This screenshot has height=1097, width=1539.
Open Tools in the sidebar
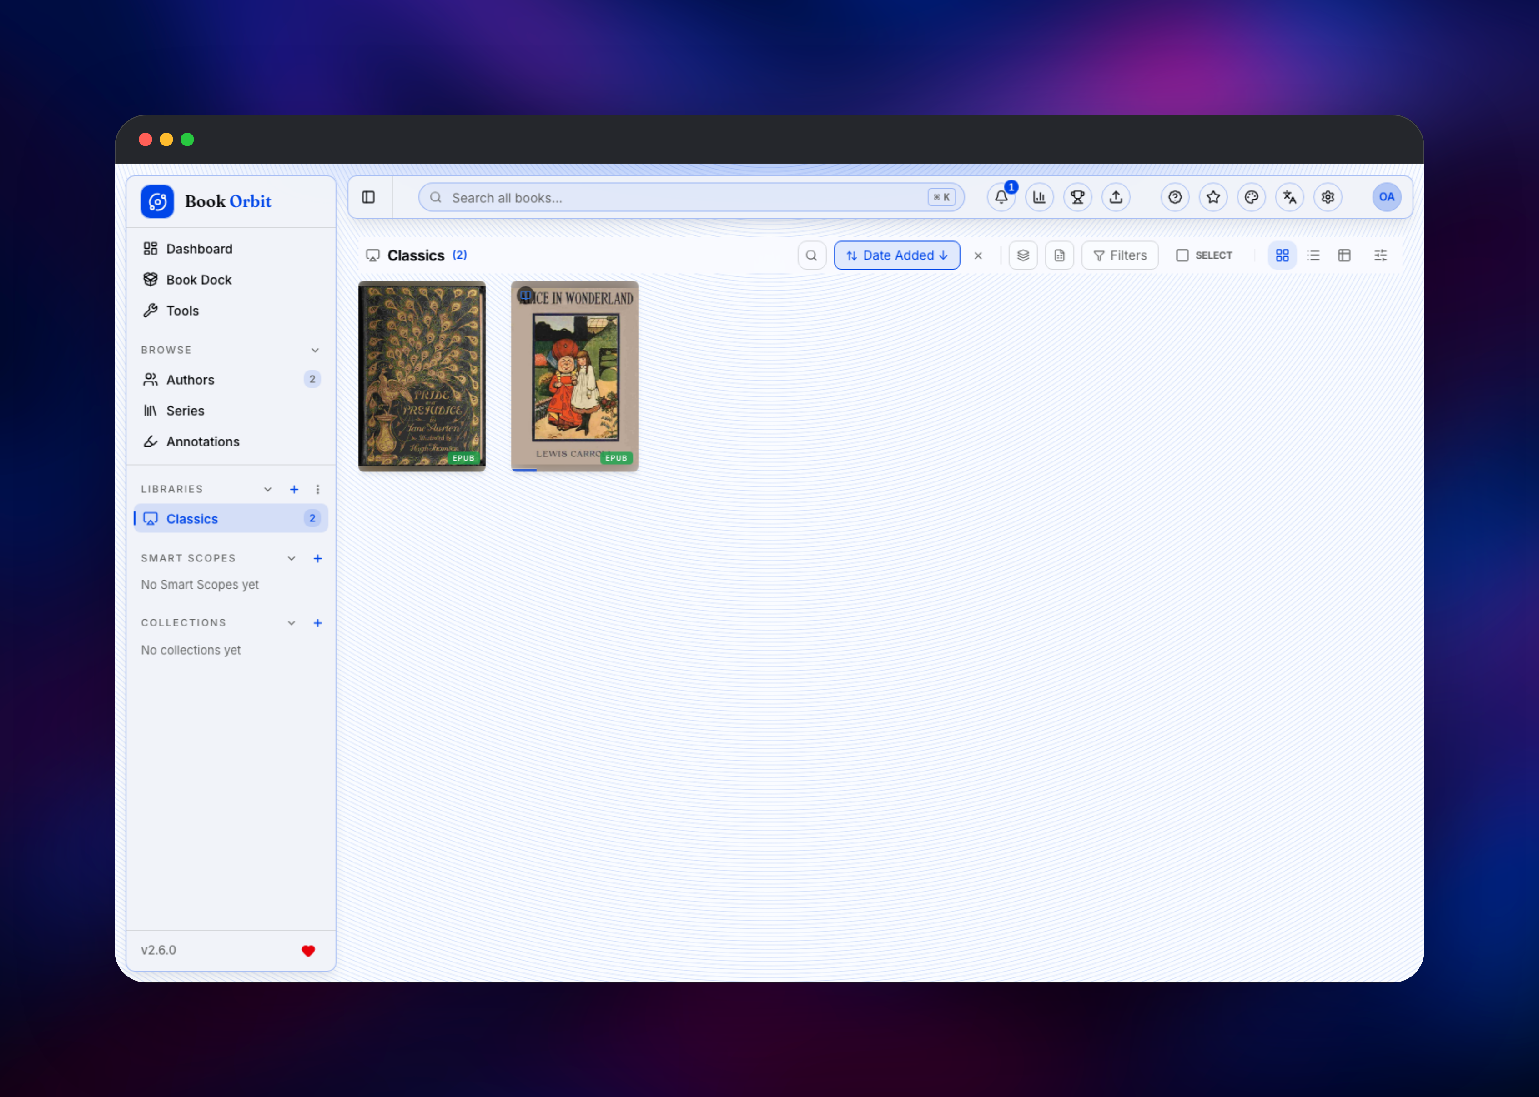coord(231,311)
